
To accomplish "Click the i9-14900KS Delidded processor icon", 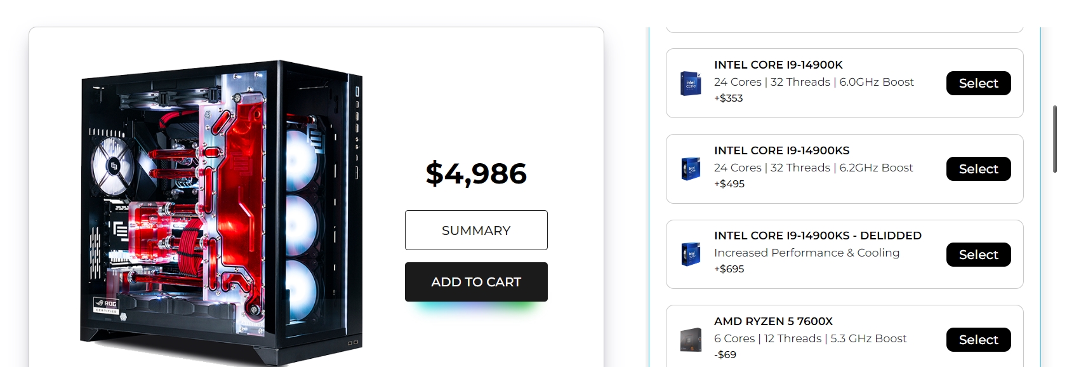I will coord(691,254).
